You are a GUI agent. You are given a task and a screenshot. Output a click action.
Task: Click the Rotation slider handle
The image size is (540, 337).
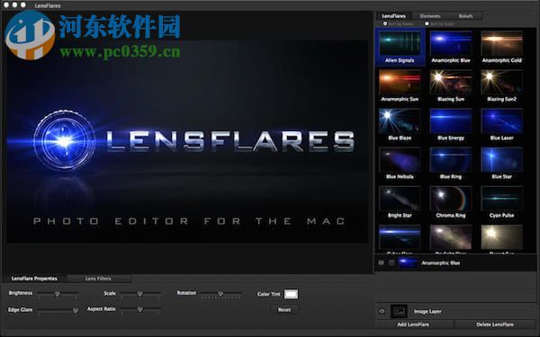220,294
